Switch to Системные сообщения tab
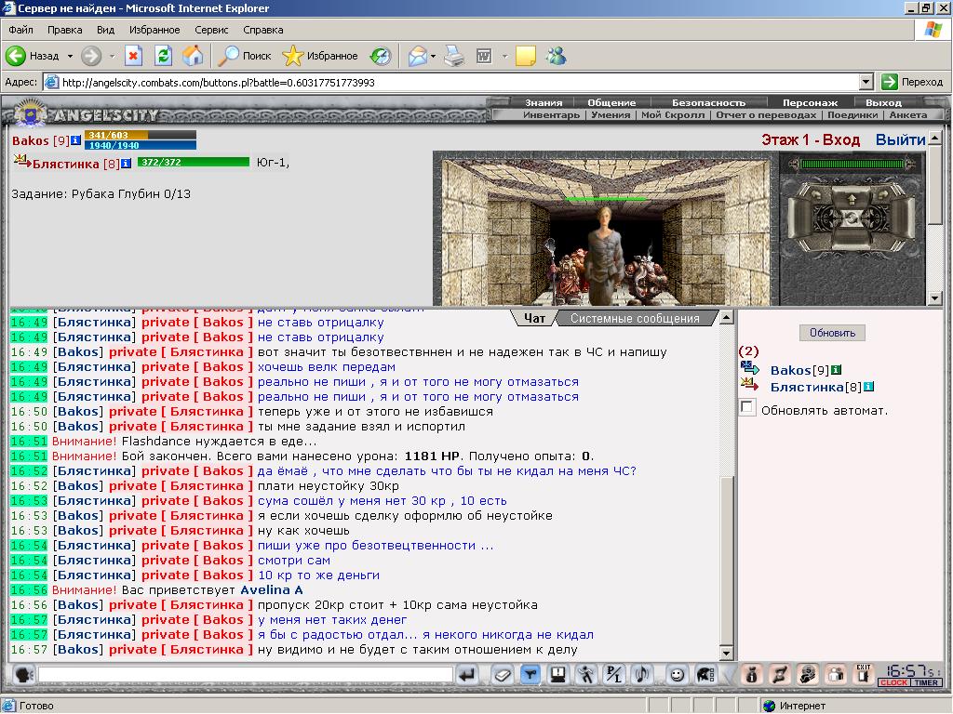Screen dimensions: 953x714 [635, 318]
